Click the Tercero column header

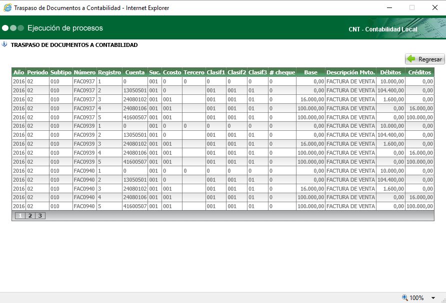click(193, 72)
